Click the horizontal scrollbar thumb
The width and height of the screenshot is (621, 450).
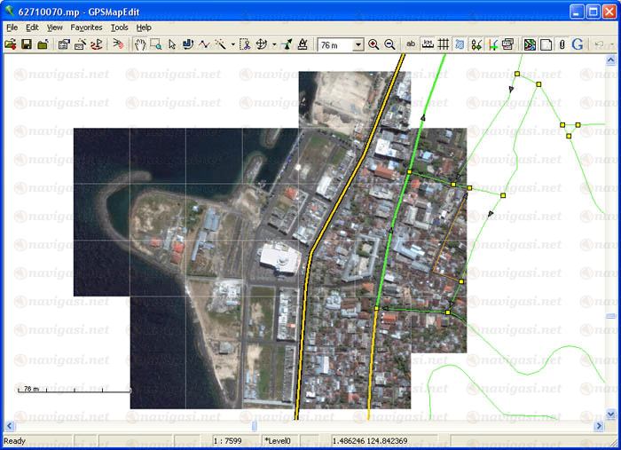(255, 426)
